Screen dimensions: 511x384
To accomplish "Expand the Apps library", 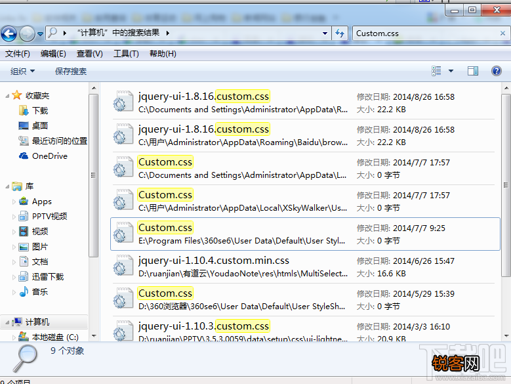I will pos(14,202).
